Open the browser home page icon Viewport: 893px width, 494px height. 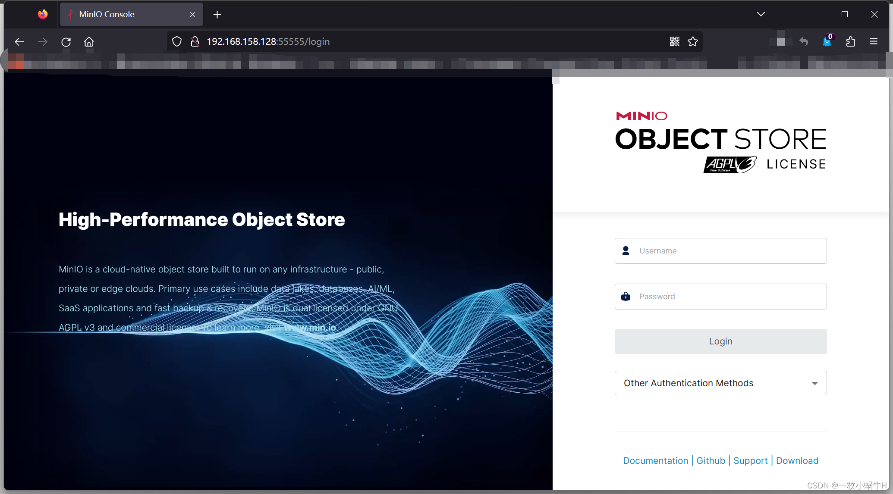tap(89, 42)
